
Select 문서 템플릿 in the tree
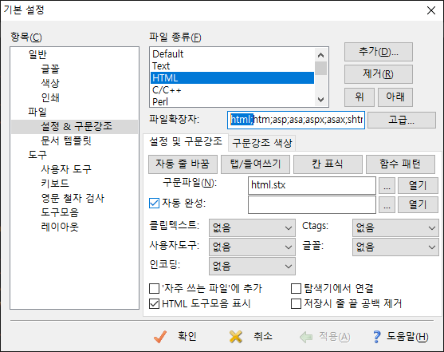point(66,140)
